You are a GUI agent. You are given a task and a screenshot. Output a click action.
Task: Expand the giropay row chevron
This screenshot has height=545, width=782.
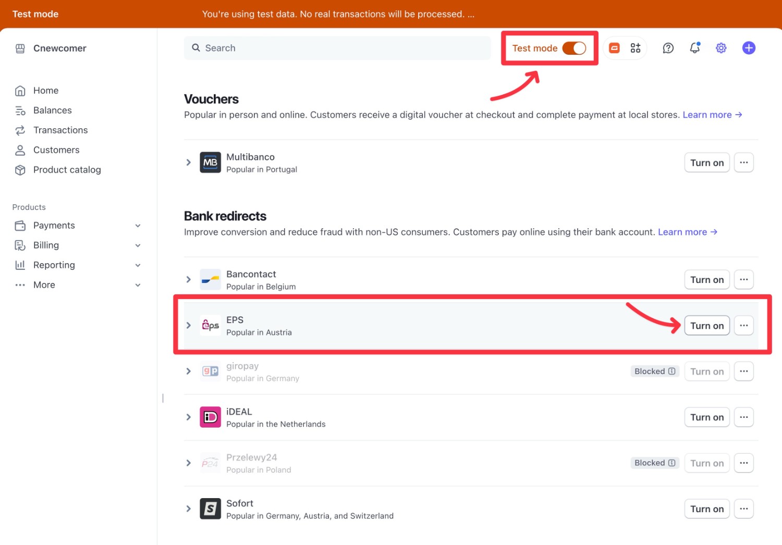click(189, 371)
